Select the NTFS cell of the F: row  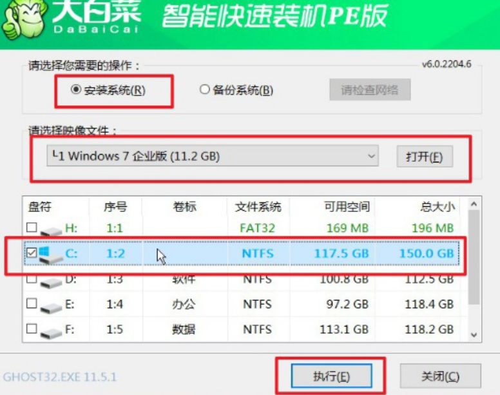tap(257, 329)
